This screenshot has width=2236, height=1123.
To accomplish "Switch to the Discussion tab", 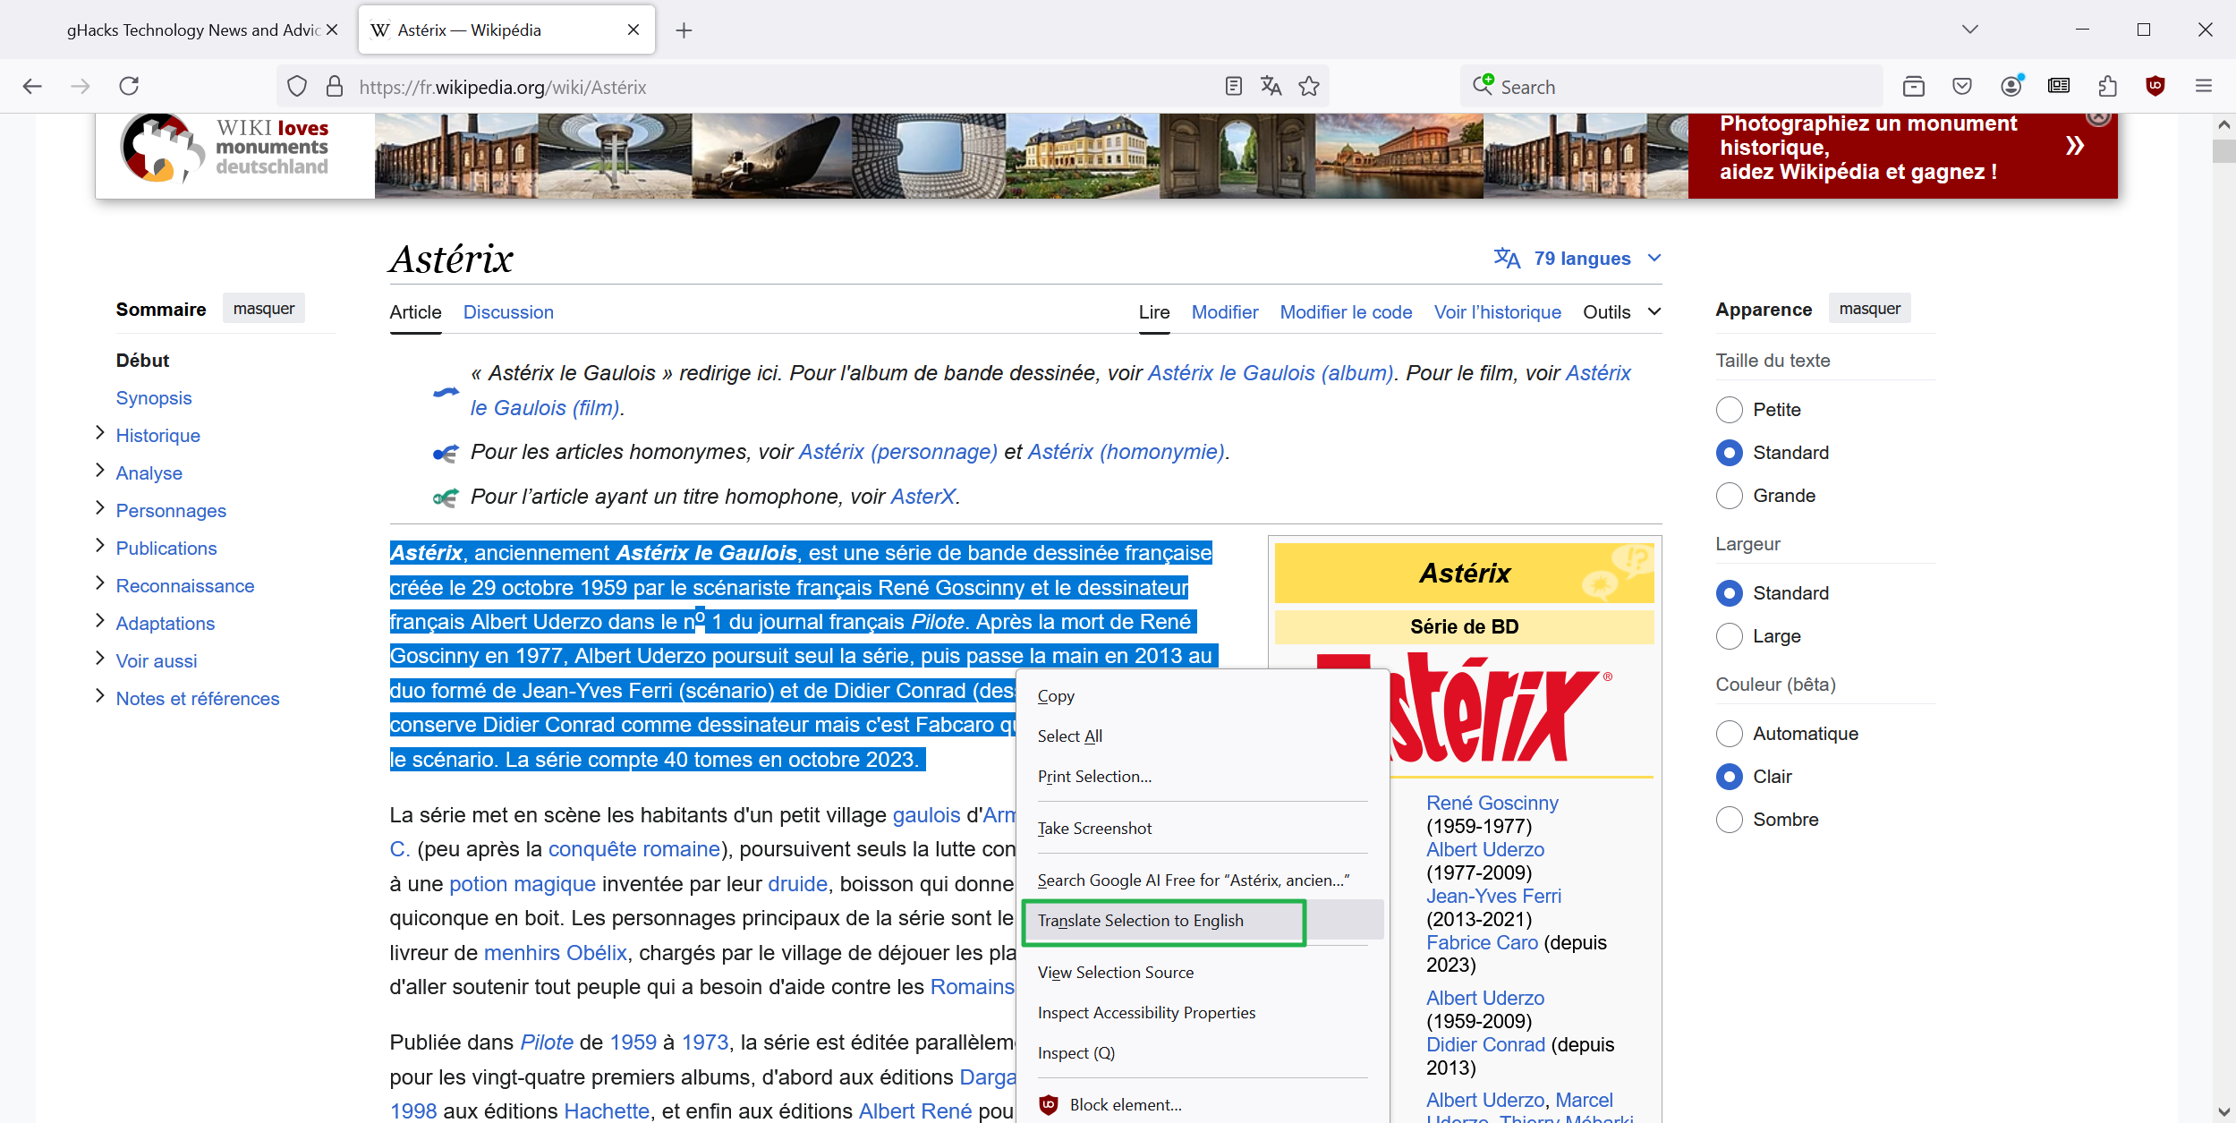I will 508,312.
